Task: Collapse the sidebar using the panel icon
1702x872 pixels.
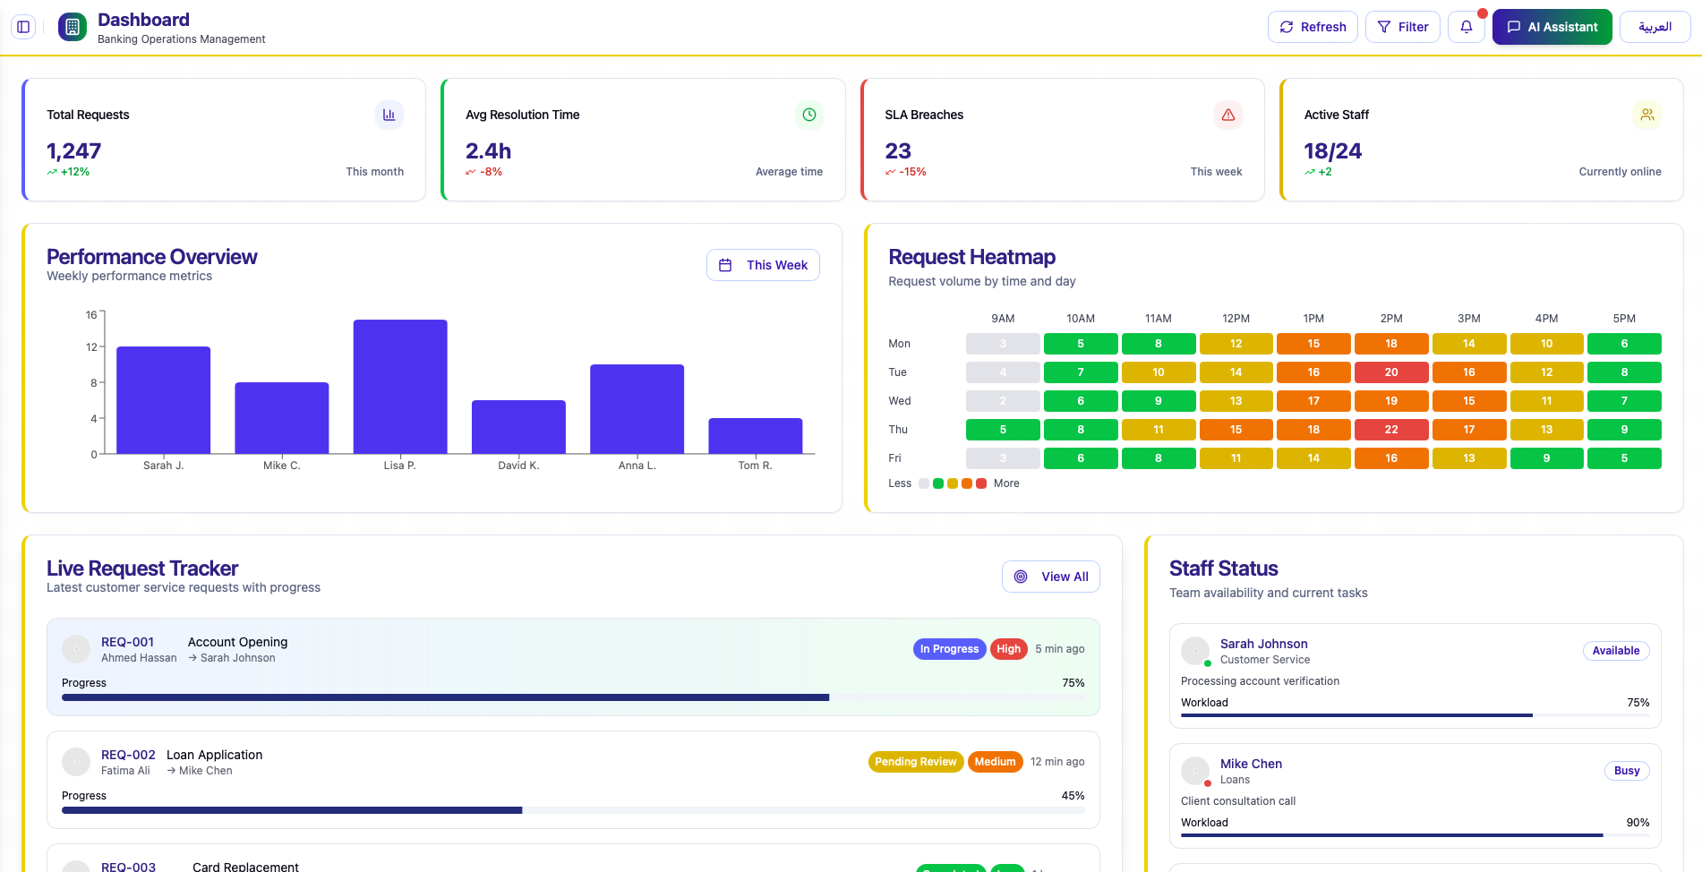Action: pyautogui.click(x=22, y=27)
